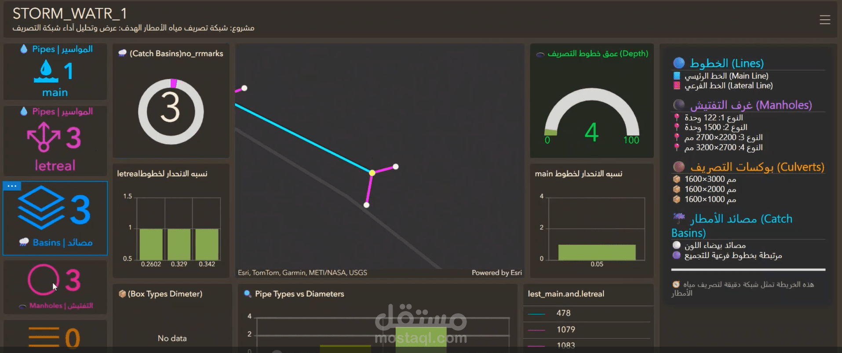Click the cloud icon beside Basins label
Viewport: 842px width, 353px height.
point(24,242)
